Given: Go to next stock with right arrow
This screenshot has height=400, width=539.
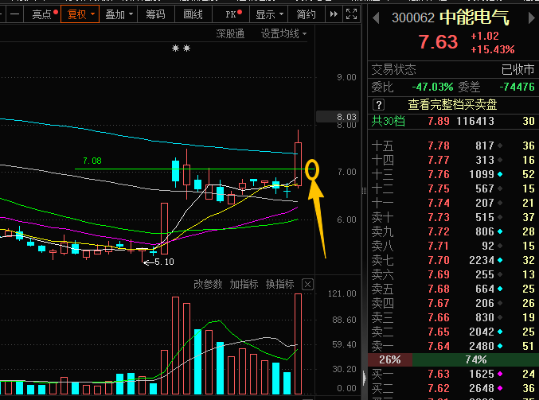Looking at the screenshot, I should pyautogui.click(x=532, y=17).
